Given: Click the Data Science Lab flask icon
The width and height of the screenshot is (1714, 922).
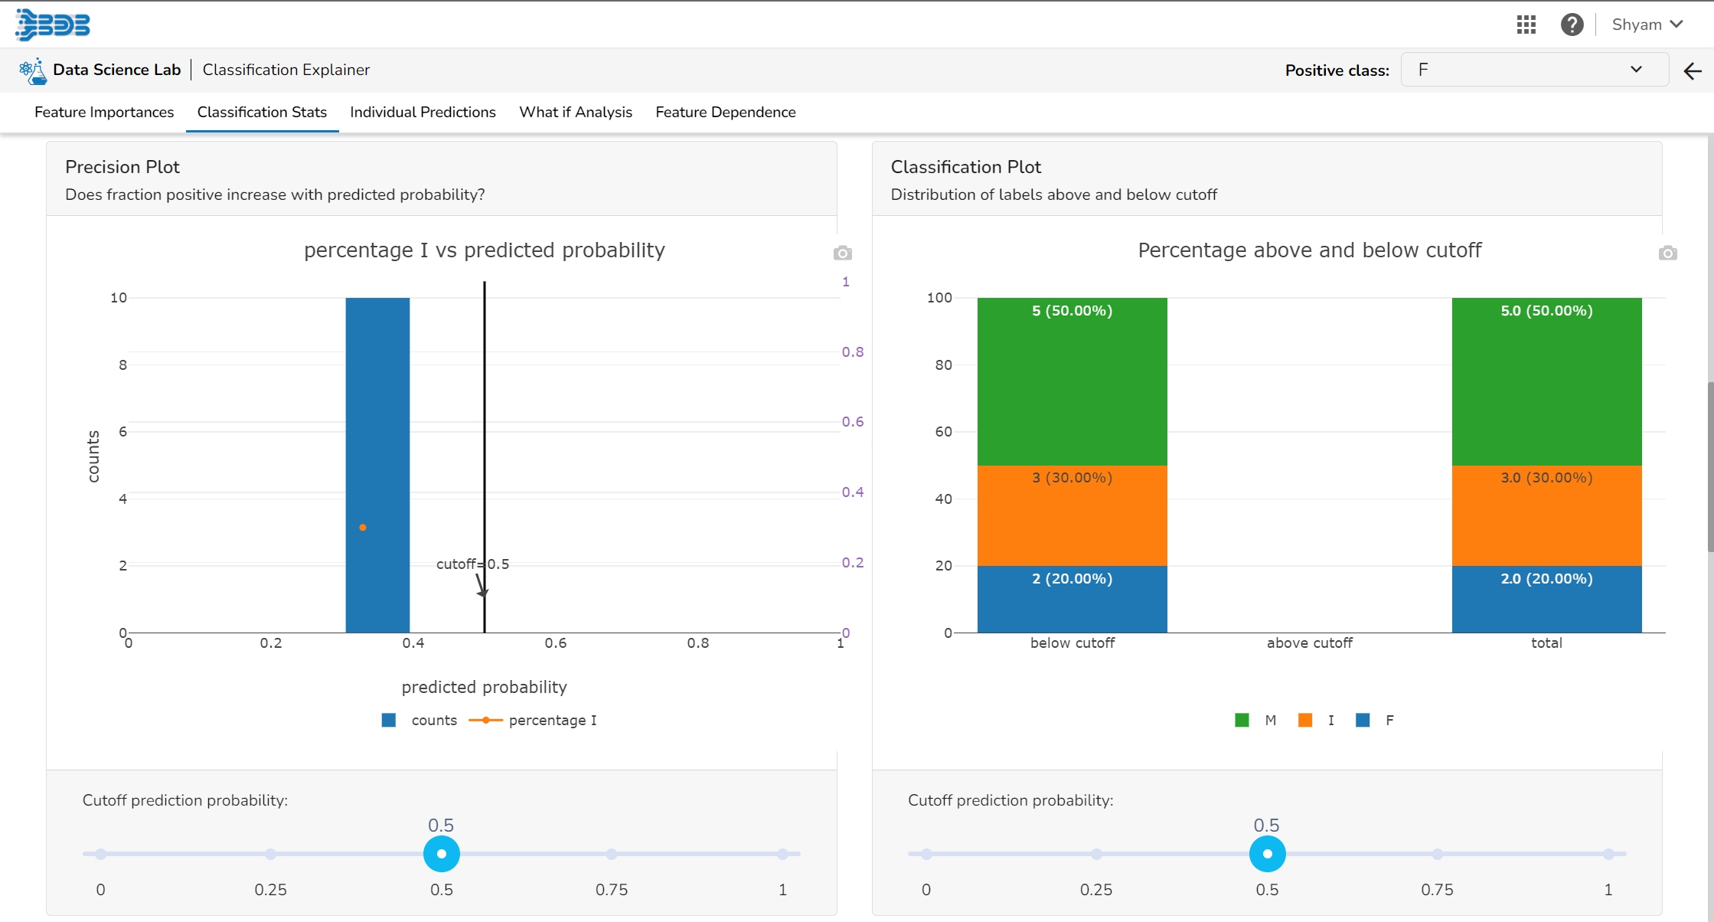Looking at the screenshot, I should [x=33, y=70].
